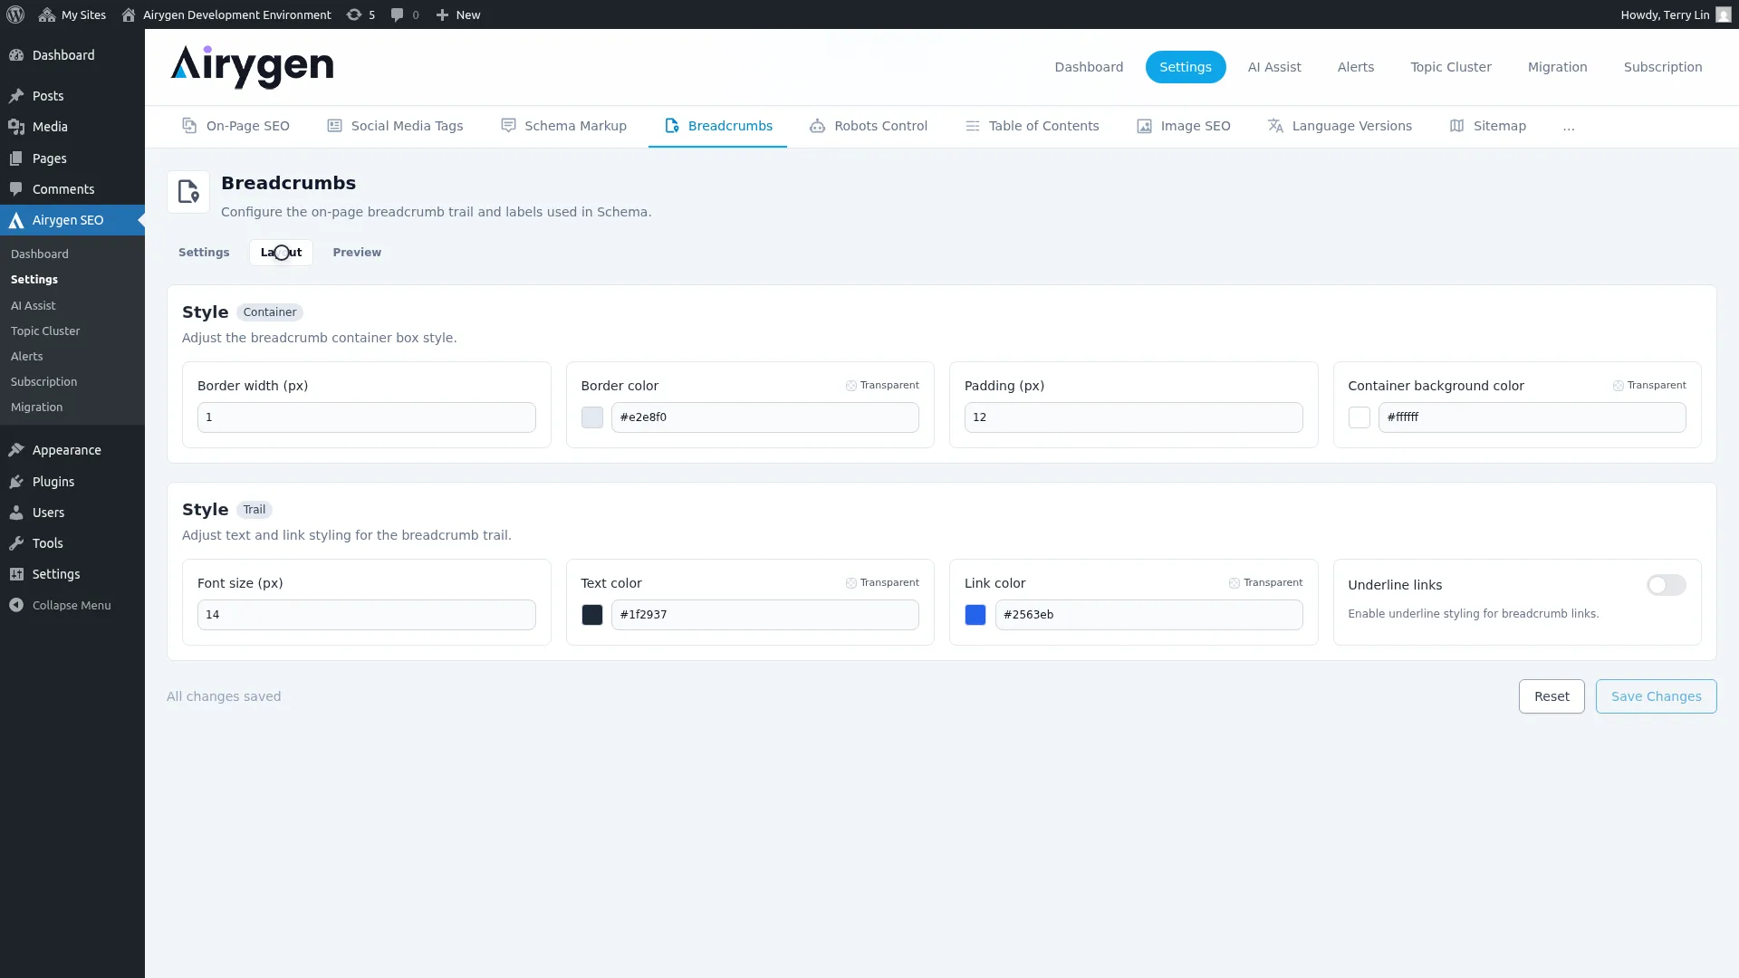Click the WordPress logo icon in admin bar
Viewport: 1739px width, 978px height.
click(15, 14)
